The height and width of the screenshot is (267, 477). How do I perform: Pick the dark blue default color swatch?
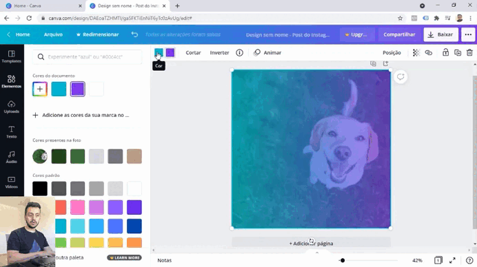pyautogui.click(x=134, y=226)
